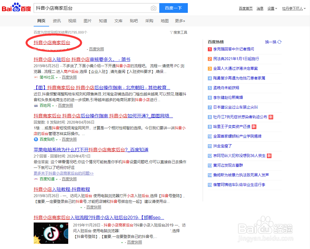Switch to the 图片 search tab

click(88, 21)
